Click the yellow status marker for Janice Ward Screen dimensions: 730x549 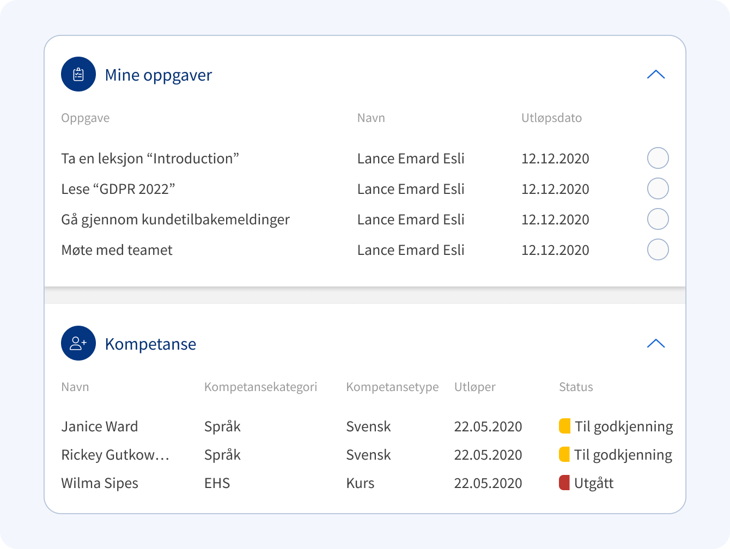[x=564, y=426]
